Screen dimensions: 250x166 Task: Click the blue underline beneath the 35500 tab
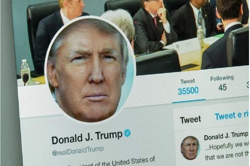tap(189, 101)
